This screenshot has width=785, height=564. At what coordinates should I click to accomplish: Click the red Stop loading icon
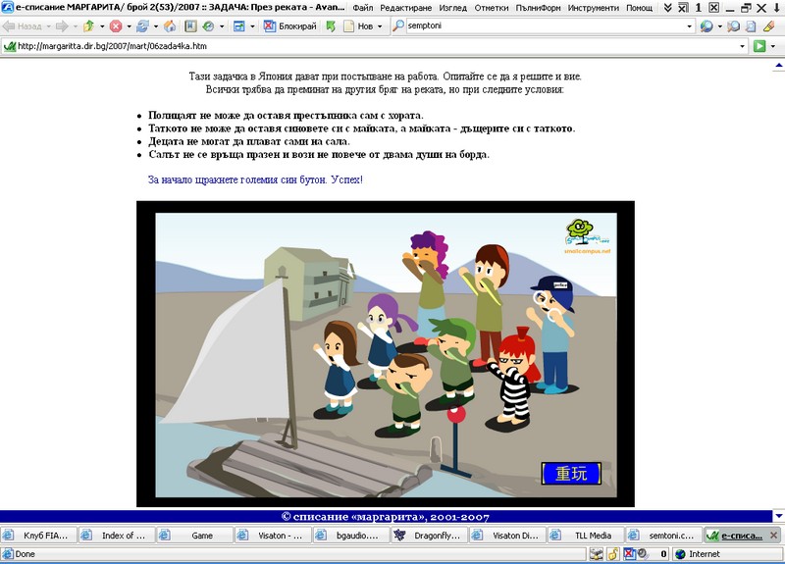pos(116,26)
